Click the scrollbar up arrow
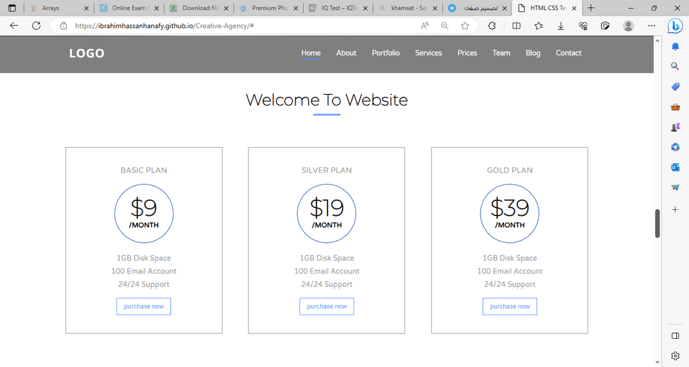The image size is (689, 367). 657,40
